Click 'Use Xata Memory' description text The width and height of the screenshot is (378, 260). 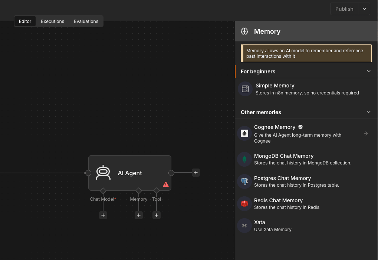pos(273,229)
